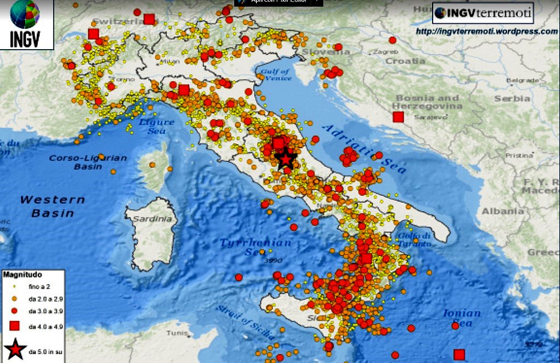Pick the legend orange dot for da 2.0 a 2.9

pyautogui.click(x=15, y=298)
